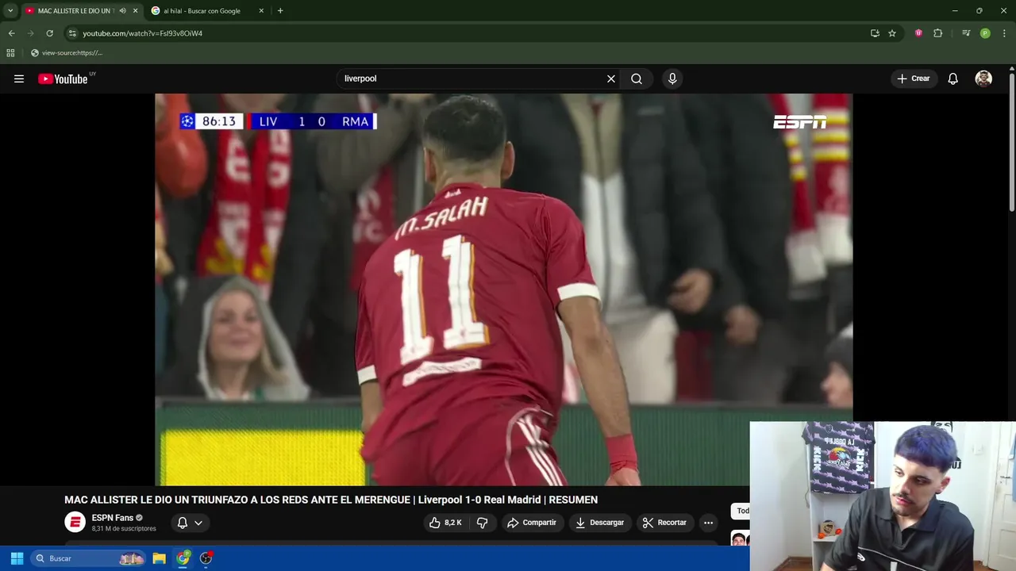The height and width of the screenshot is (571, 1016).
Task: Open the Crear upload menu
Action: coord(914,79)
